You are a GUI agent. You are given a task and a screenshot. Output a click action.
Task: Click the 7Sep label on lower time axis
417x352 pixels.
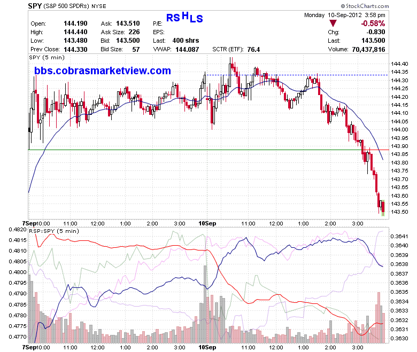click(x=29, y=347)
